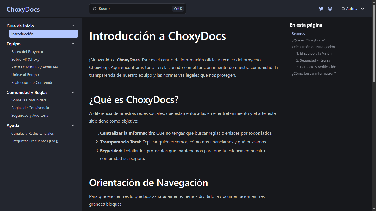
Task: Collapse the Equipo sidebar section
Action: coord(73,43)
